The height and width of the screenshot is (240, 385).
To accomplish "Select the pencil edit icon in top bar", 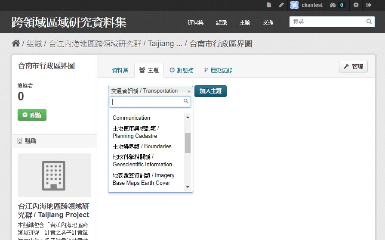I will (281, 5).
